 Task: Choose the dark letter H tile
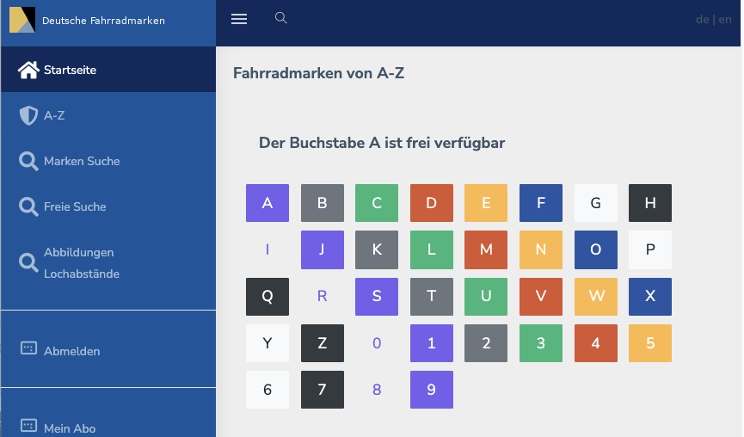click(x=650, y=203)
